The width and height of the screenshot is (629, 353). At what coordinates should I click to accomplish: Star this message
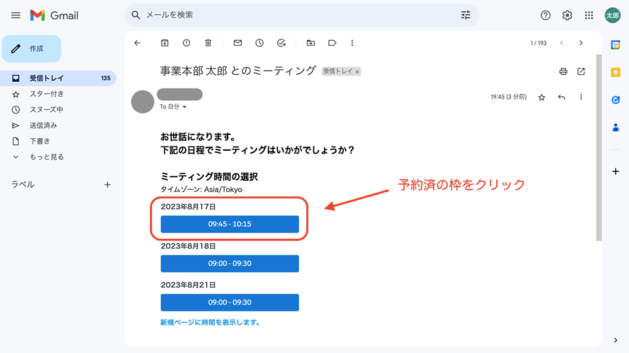tap(542, 97)
